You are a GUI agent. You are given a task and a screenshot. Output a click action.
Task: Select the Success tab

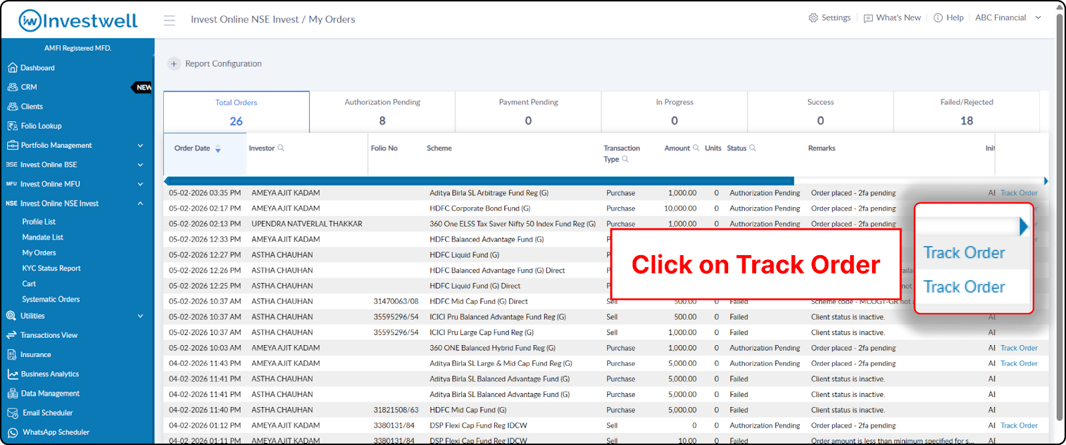[820, 112]
